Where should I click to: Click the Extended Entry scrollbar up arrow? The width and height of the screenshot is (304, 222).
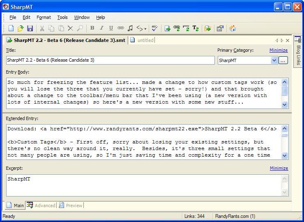[284, 128]
